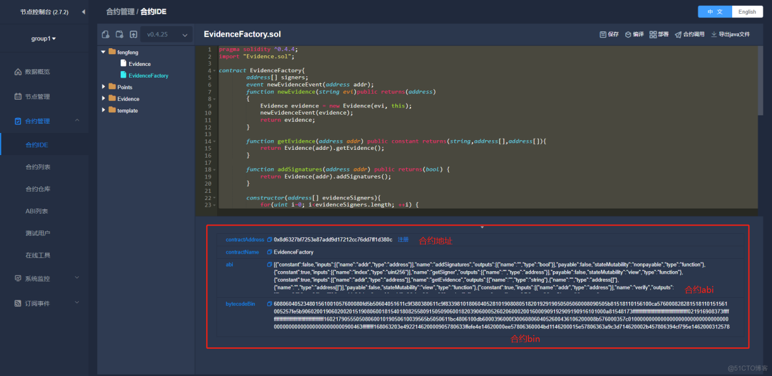This screenshot has height=376, width=772.
Task: Save the contract with 保存
Action: (x=609, y=35)
